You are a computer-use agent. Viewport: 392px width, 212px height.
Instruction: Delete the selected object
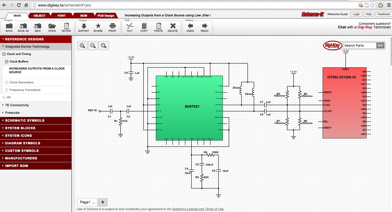pyautogui.click(x=173, y=27)
